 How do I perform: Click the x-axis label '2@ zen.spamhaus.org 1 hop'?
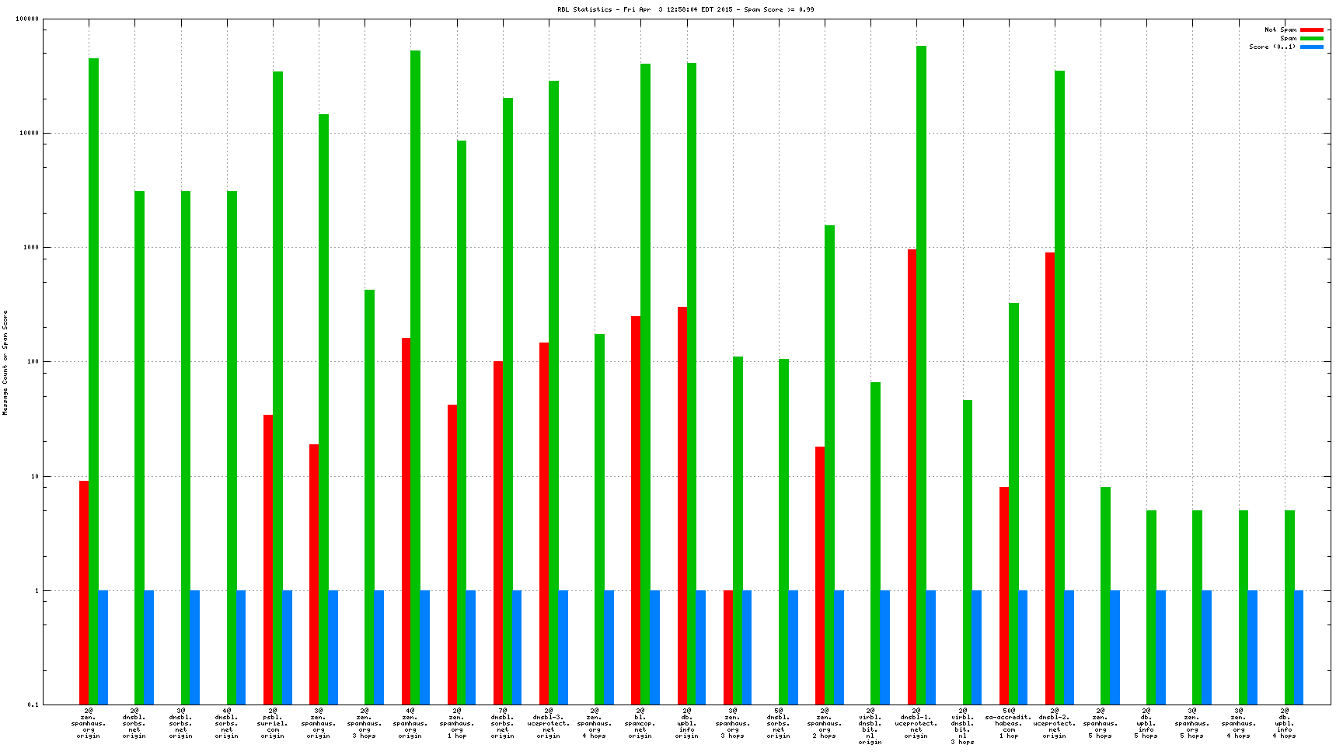[456, 722]
